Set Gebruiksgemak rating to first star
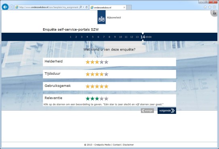Viewport: 219px width, 149px height. pos(88,86)
